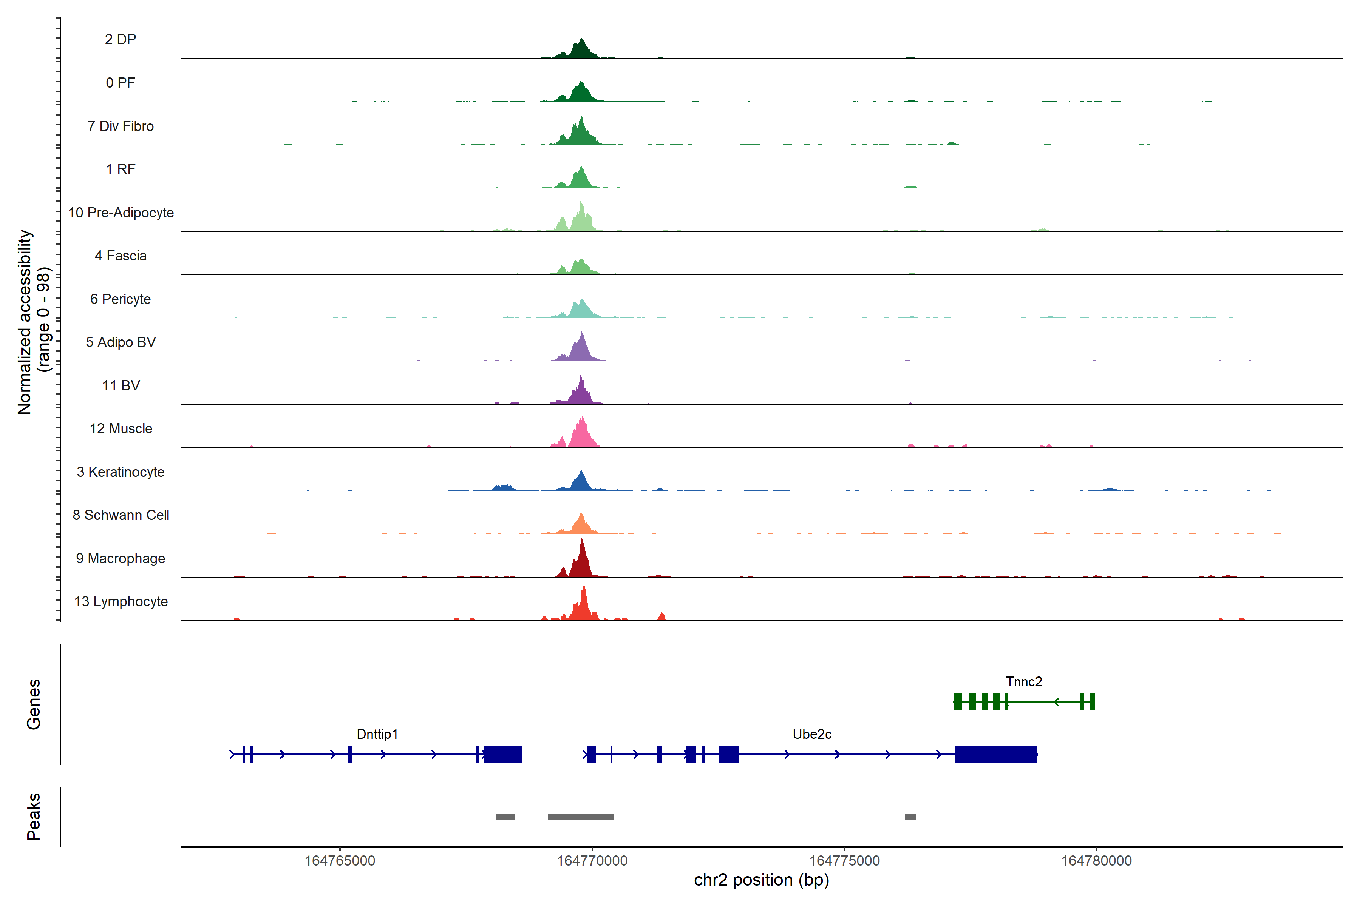Click the widest gray peak bar
1360x906 pixels.
tap(581, 817)
